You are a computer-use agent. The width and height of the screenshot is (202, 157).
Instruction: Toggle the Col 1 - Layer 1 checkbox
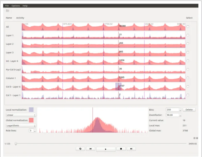[x=188, y=95]
